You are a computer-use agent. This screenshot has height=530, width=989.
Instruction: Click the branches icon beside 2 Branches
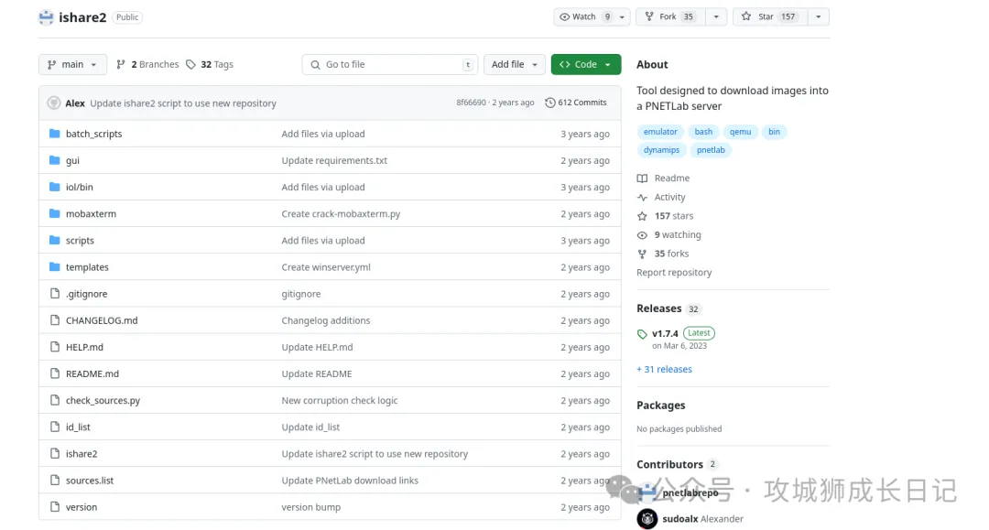click(121, 65)
